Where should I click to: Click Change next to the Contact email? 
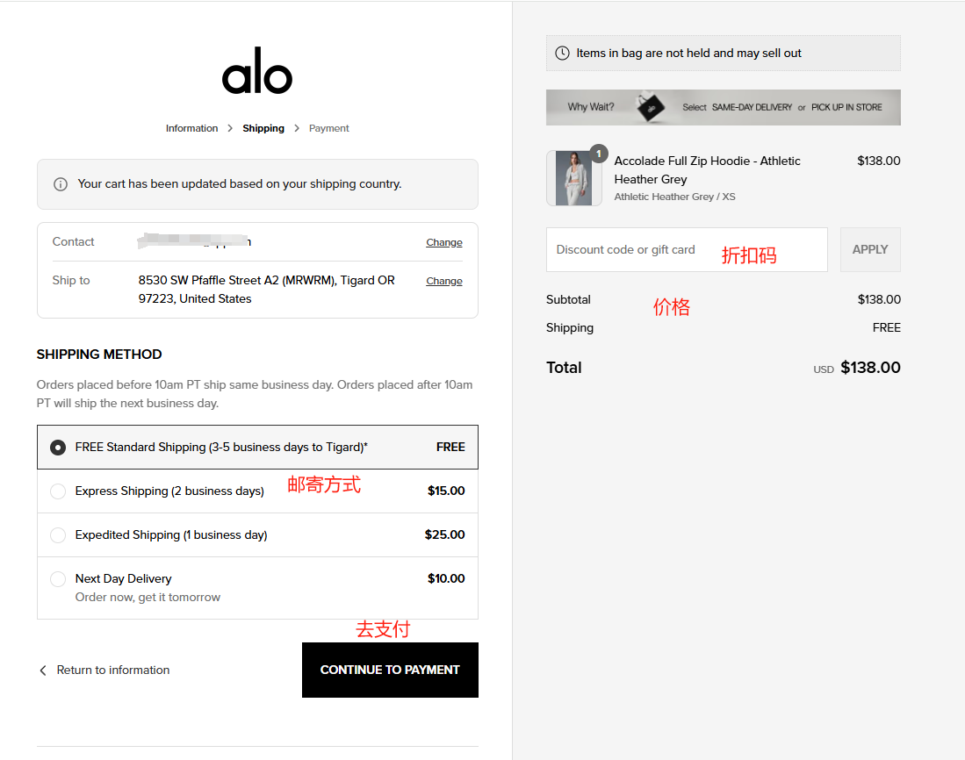[444, 242]
